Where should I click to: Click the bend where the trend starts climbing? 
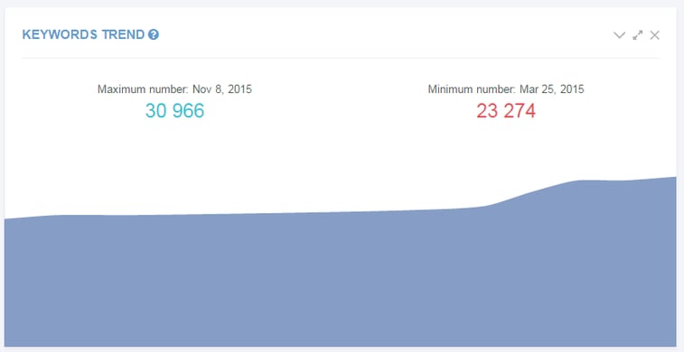[x=486, y=206]
